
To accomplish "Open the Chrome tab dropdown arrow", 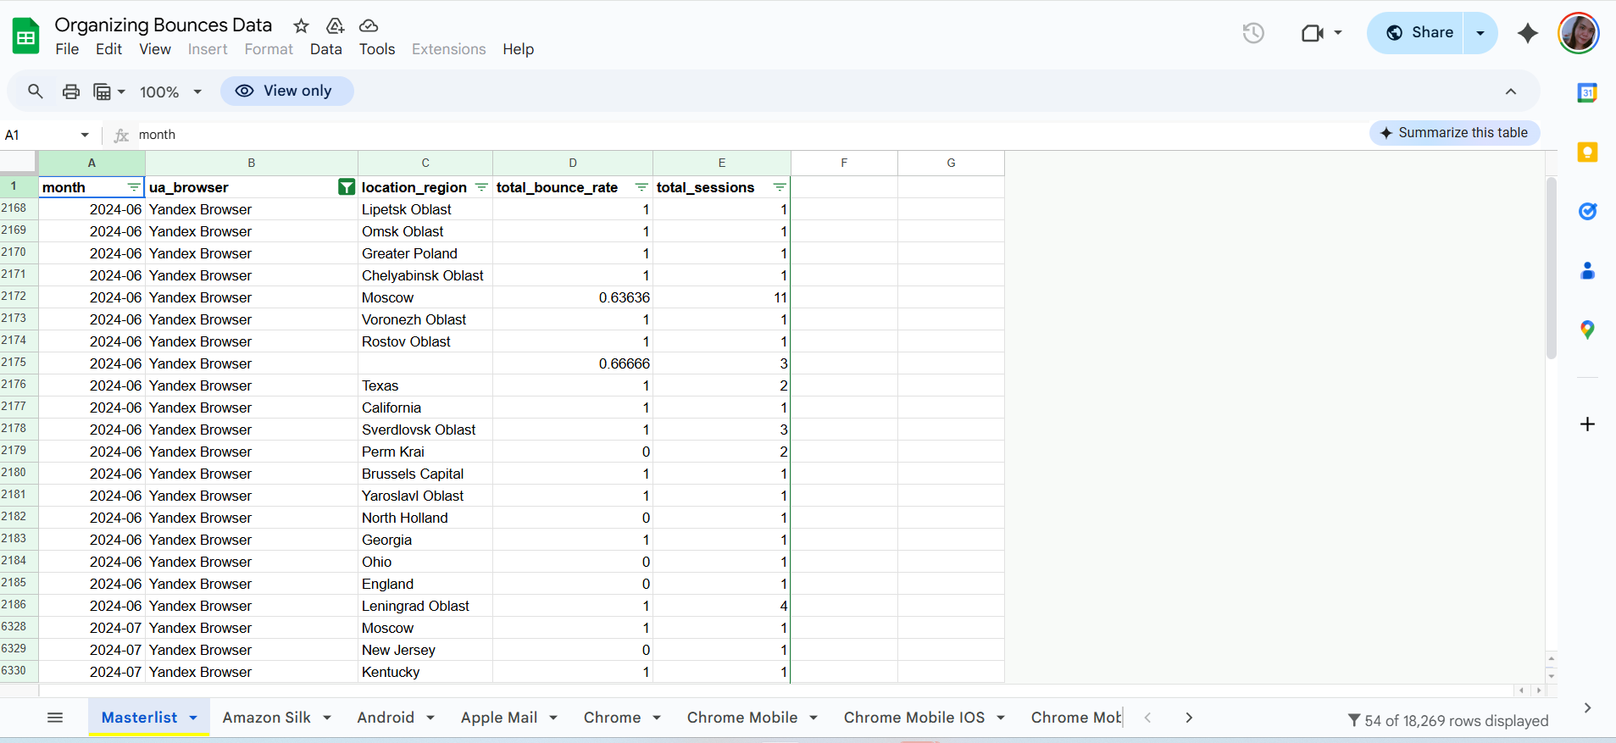I will (657, 718).
